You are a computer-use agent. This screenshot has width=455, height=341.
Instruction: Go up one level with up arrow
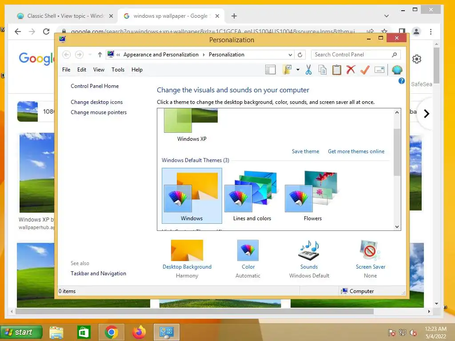tap(100, 55)
